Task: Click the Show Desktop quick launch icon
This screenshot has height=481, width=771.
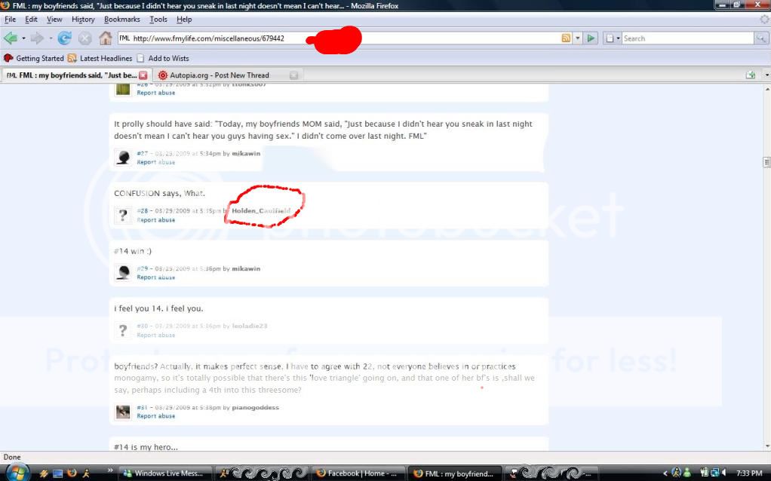Action: (58, 473)
